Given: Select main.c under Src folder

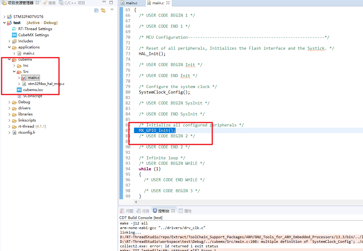Looking at the screenshot, I should coord(34,78).
